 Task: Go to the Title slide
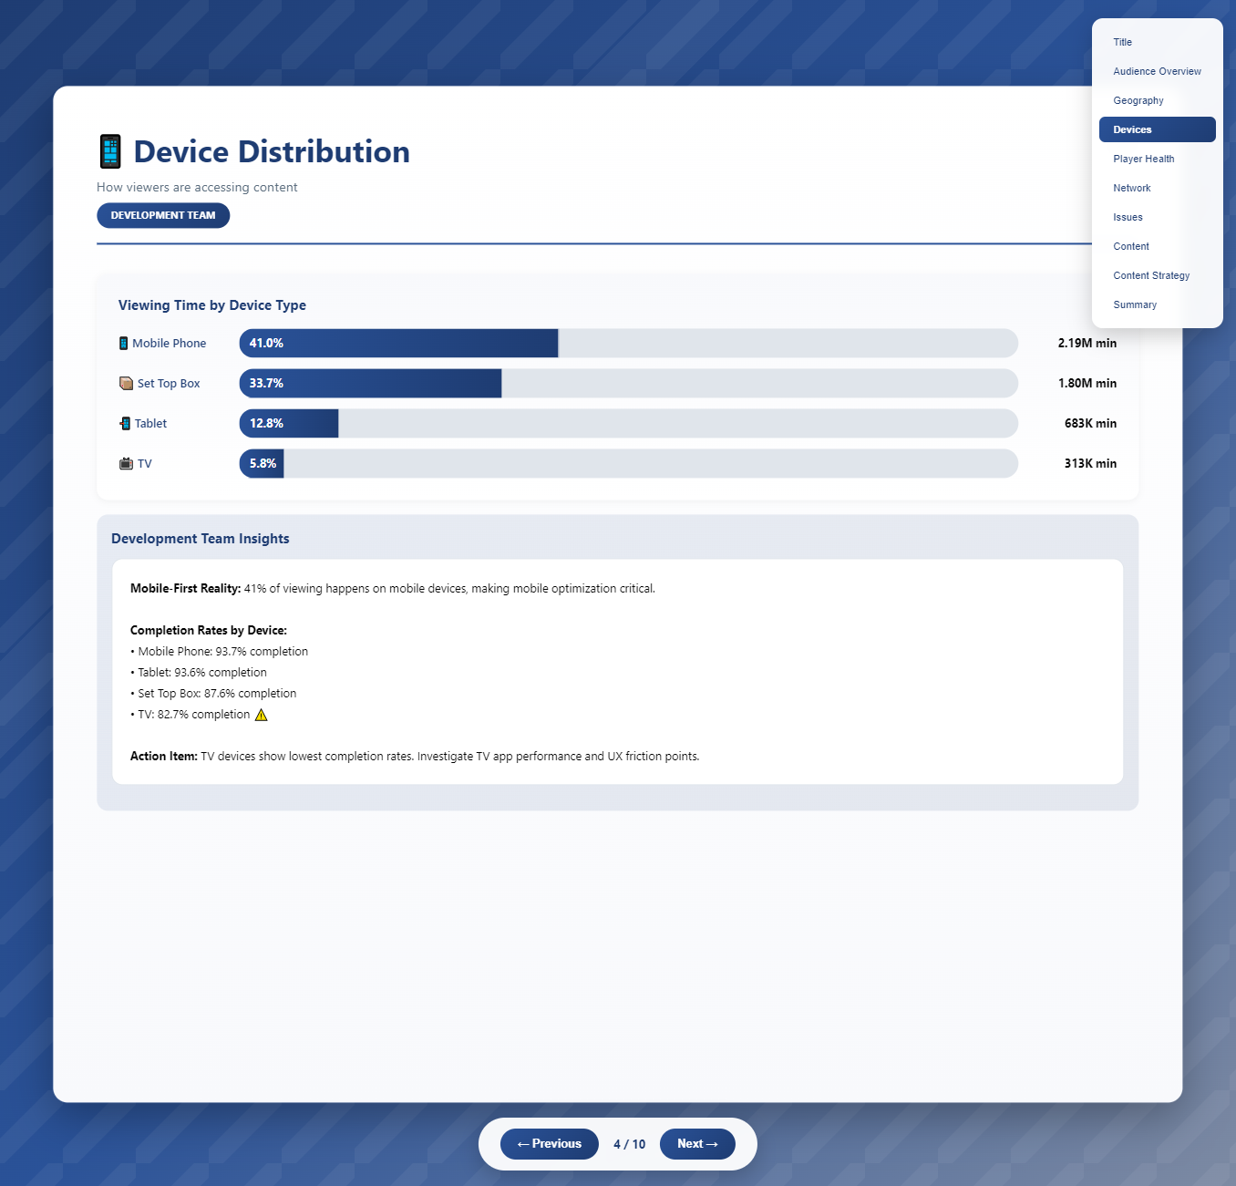click(1122, 42)
